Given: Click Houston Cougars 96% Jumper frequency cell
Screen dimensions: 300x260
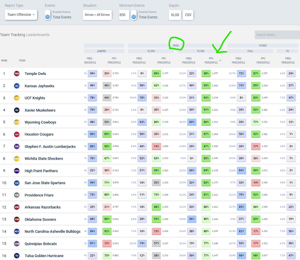Looking at the screenshot, I should coord(92,134).
